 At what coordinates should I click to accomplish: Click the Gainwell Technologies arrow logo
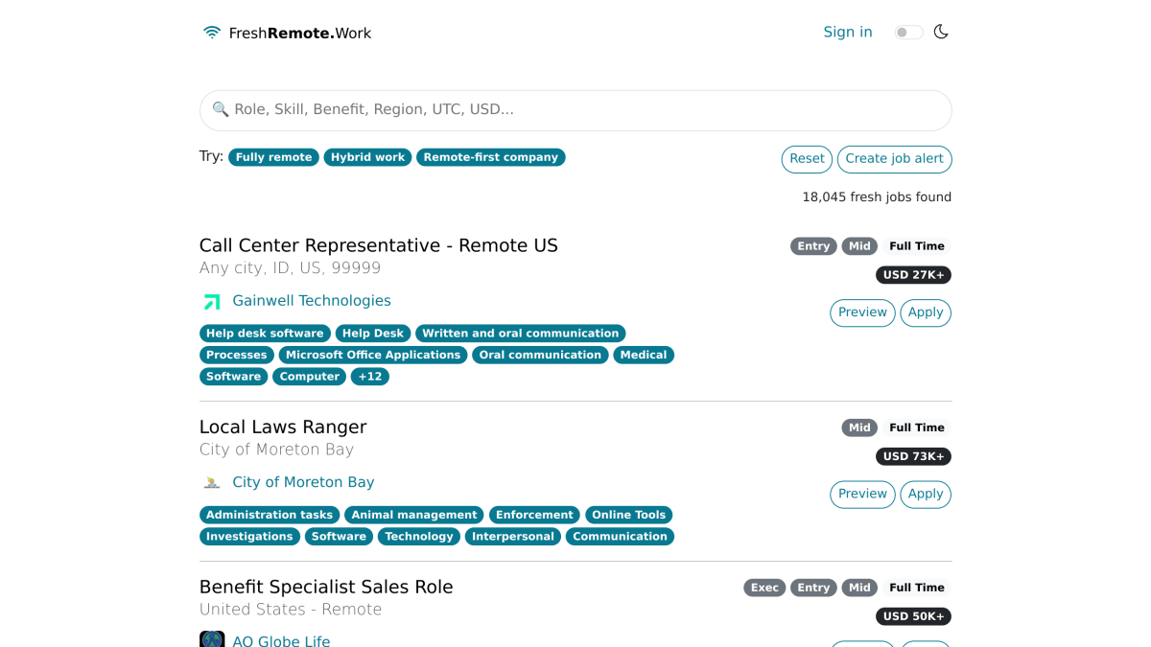tap(212, 301)
